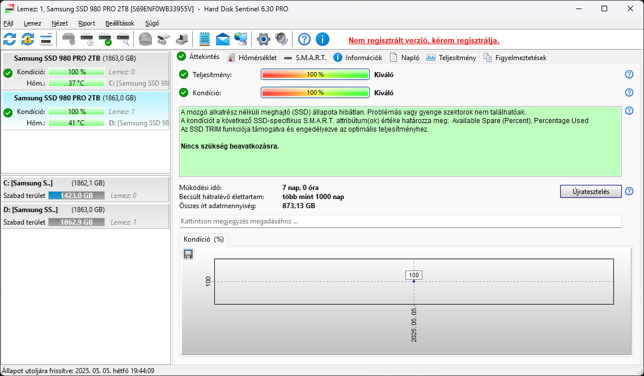The image size is (644, 376).
Task: Switch to the Információk tab
Action: [x=358, y=58]
